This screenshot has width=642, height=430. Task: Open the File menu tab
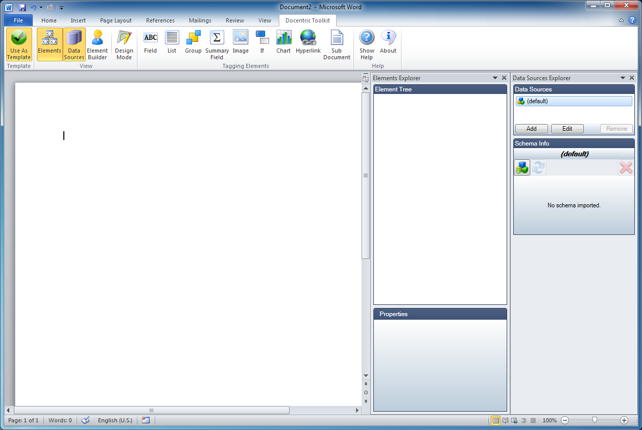pos(18,20)
